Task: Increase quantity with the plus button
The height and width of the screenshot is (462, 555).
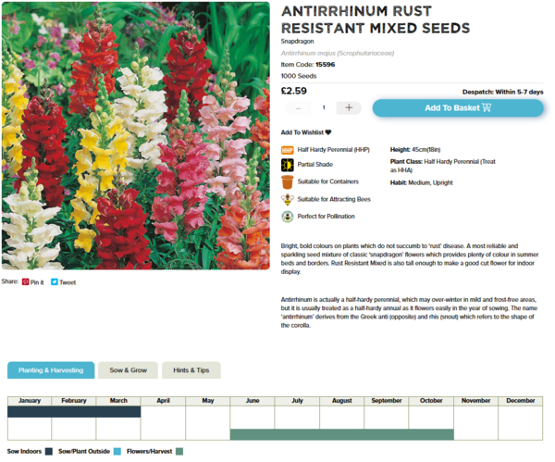Action: pos(349,107)
